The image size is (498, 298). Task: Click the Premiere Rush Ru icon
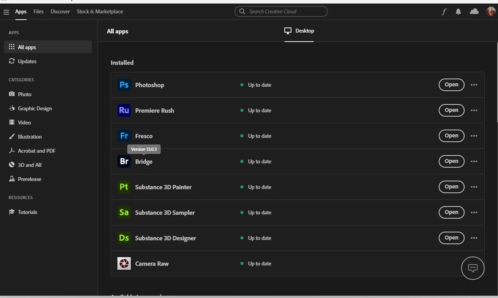tap(124, 110)
